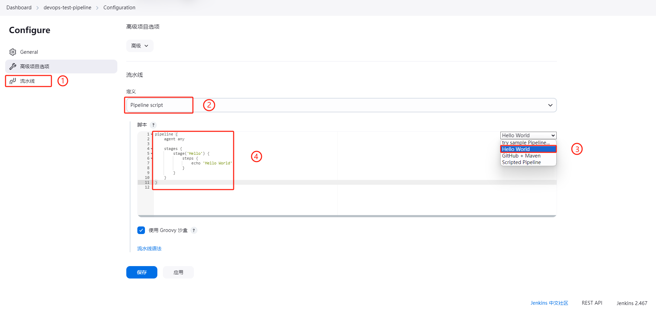Click line number 11 in gutter
The height and width of the screenshot is (314, 656).
click(147, 182)
